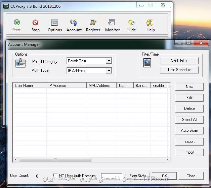The height and width of the screenshot is (188, 211).
Task: Expand the Permit Category dropdown
Action: pos(109,61)
